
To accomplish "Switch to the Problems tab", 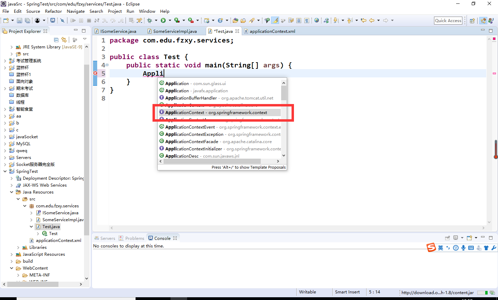I will click(x=131, y=238).
